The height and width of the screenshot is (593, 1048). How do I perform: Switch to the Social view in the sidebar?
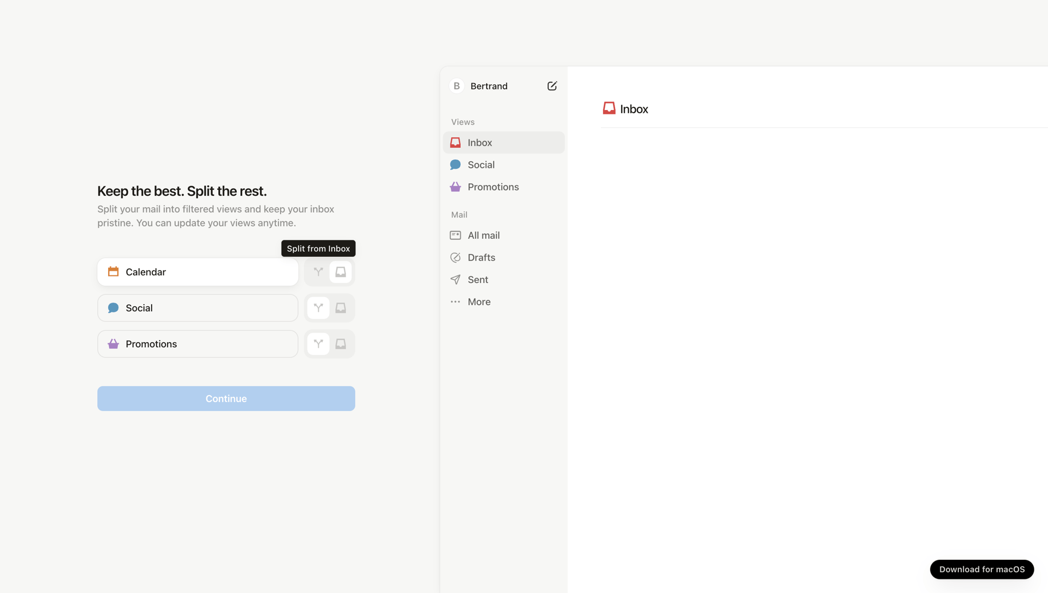tap(481, 164)
